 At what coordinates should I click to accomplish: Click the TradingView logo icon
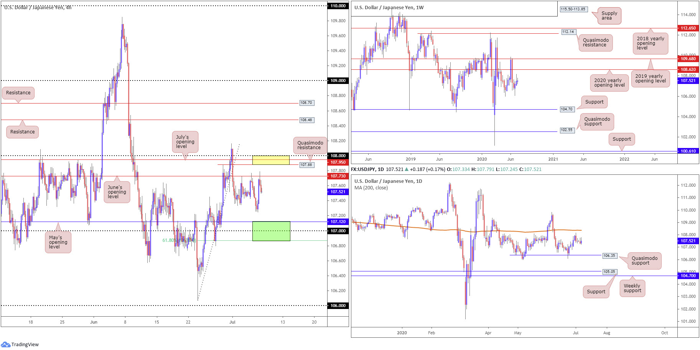click(5, 344)
